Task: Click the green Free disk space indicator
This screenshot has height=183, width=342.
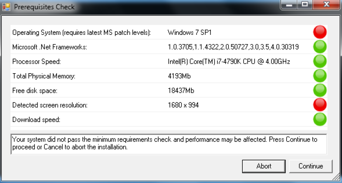Action: coord(320,90)
